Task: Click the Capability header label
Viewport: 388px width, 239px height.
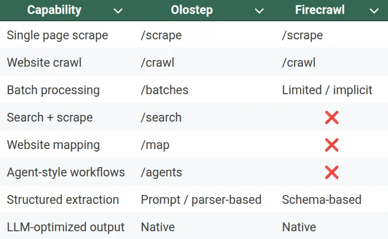Action: pos(54,10)
